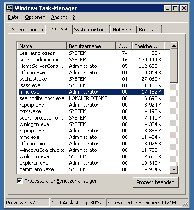Select the demigrator.exe process
The image size is (194, 210).
91,169
